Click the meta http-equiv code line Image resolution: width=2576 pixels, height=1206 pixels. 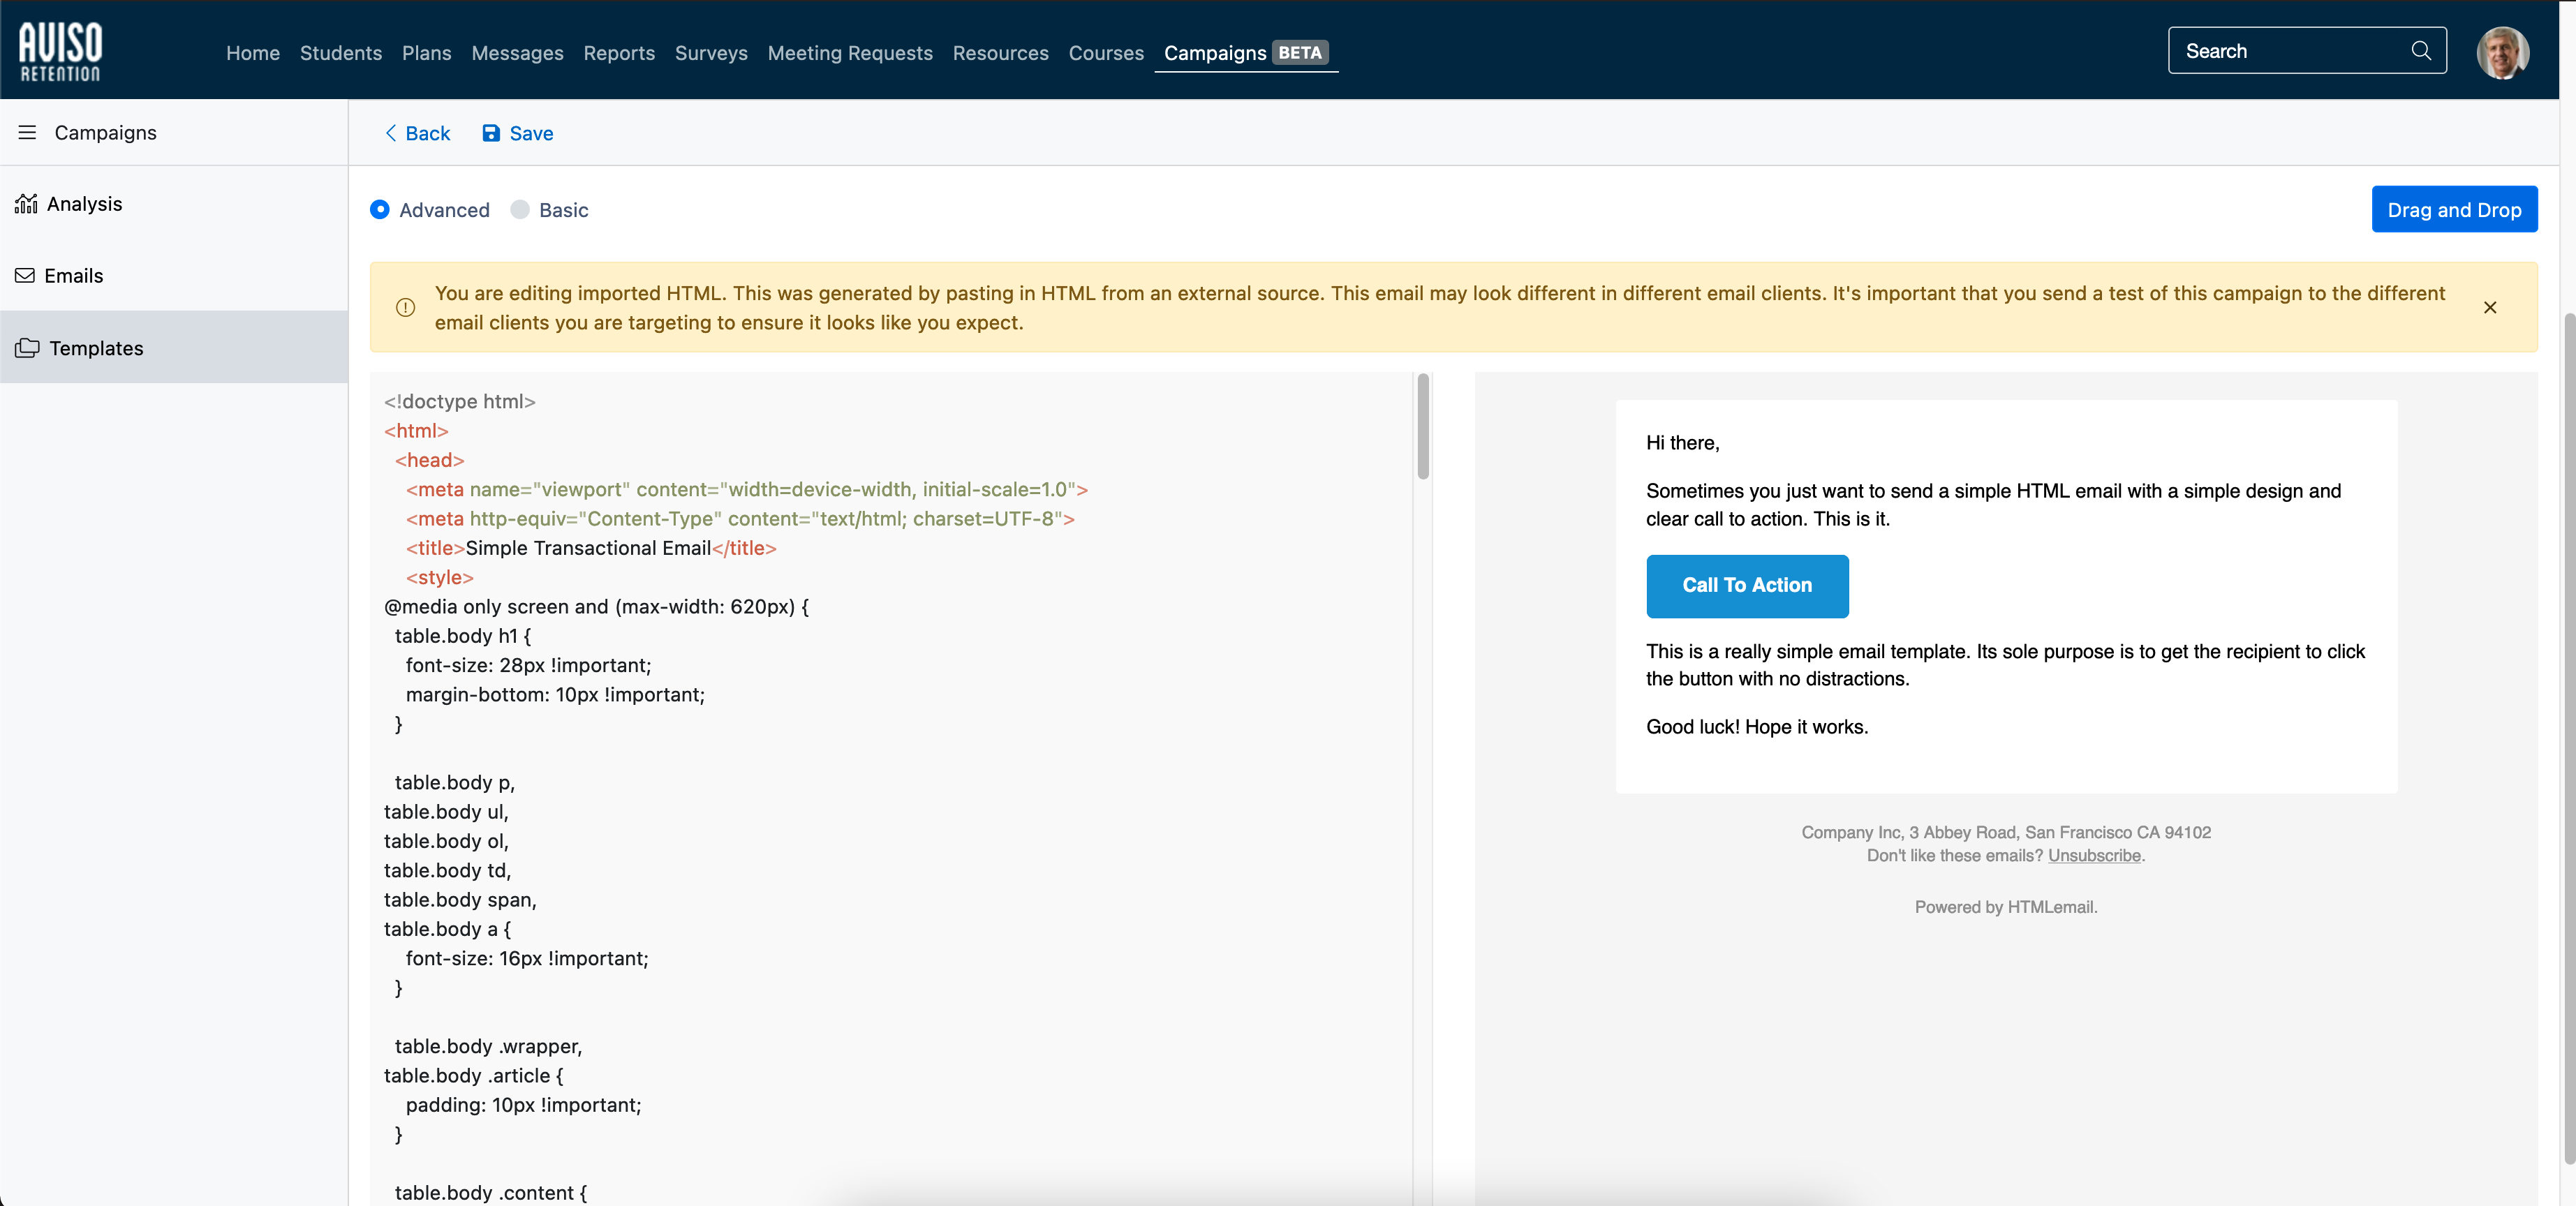click(740, 519)
